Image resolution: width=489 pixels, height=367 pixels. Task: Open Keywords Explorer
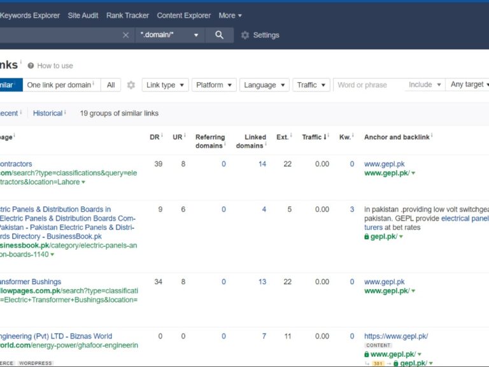pyautogui.click(x=30, y=15)
